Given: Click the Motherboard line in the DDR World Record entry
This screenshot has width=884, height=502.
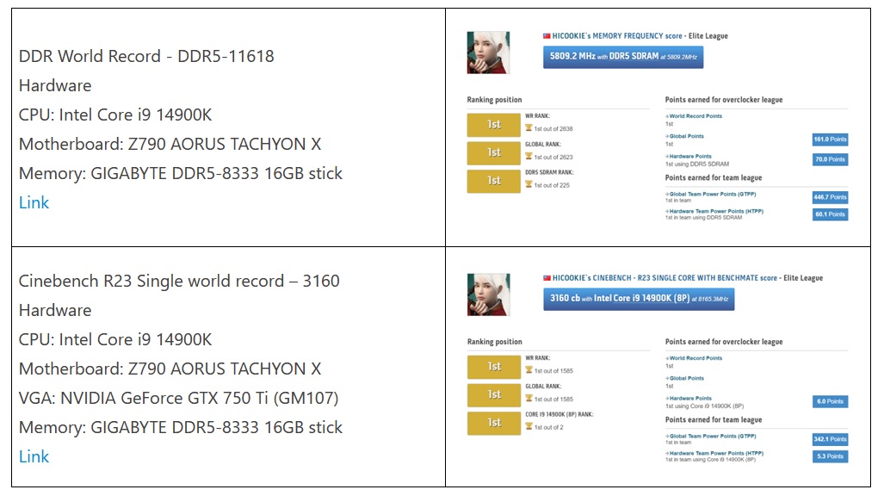Looking at the screenshot, I should click(x=170, y=145).
